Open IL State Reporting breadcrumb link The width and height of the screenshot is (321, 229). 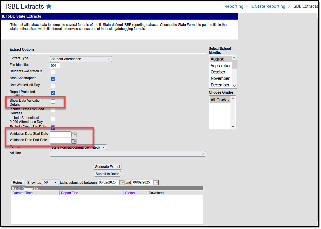pos(268,6)
